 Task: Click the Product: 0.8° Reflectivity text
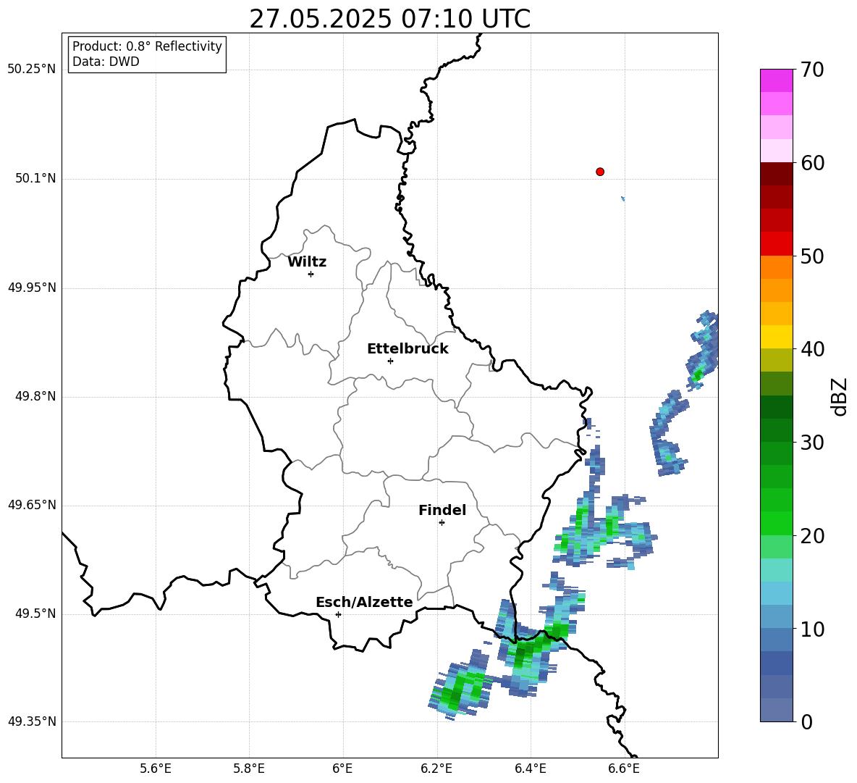147,46
